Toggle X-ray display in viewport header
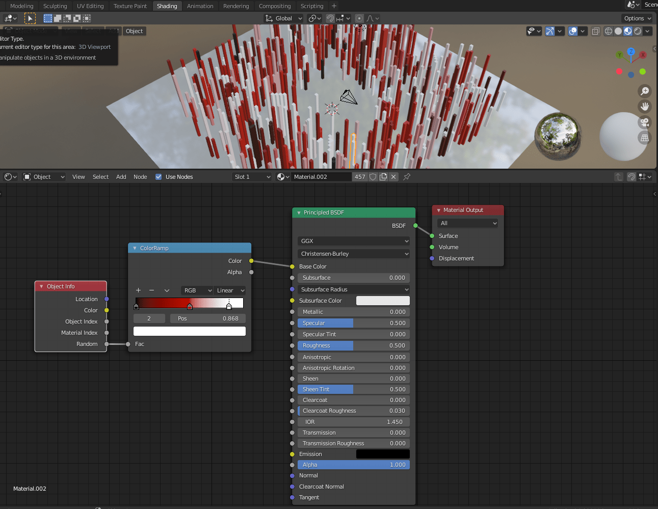The height and width of the screenshot is (509, 658). (595, 31)
